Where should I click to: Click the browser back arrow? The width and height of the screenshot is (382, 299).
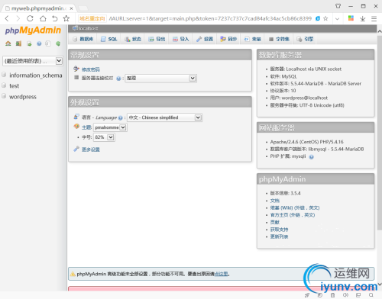(x=7, y=18)
